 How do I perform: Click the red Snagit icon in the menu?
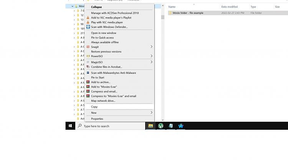point(88,47)
